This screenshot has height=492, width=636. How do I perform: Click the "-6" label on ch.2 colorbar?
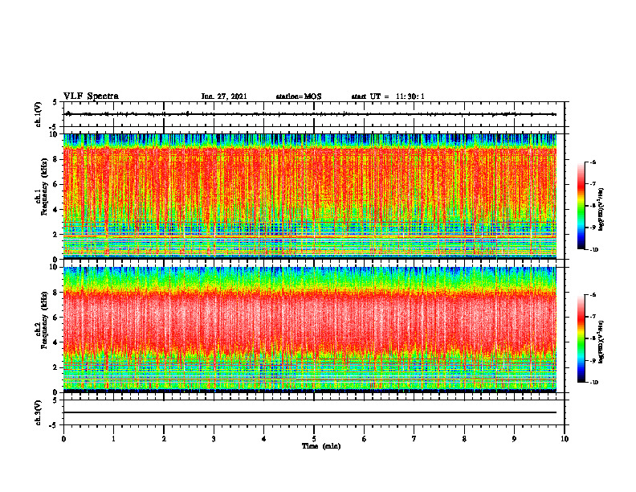593,295
